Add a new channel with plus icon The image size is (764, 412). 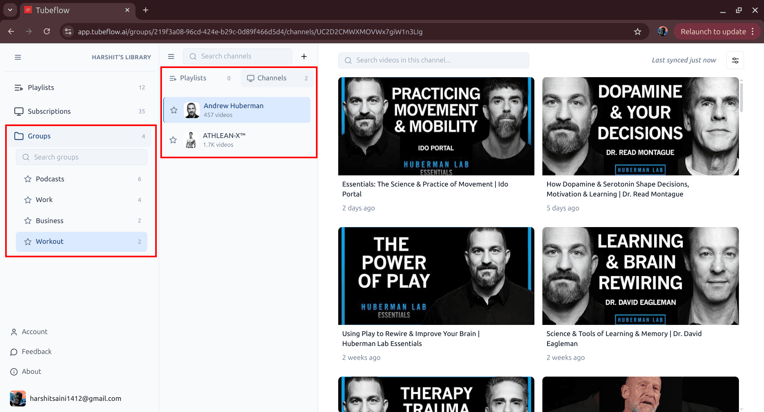[304, 56]
